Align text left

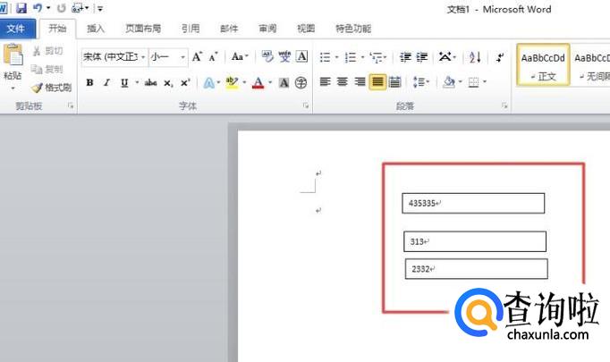coord(326,81)
